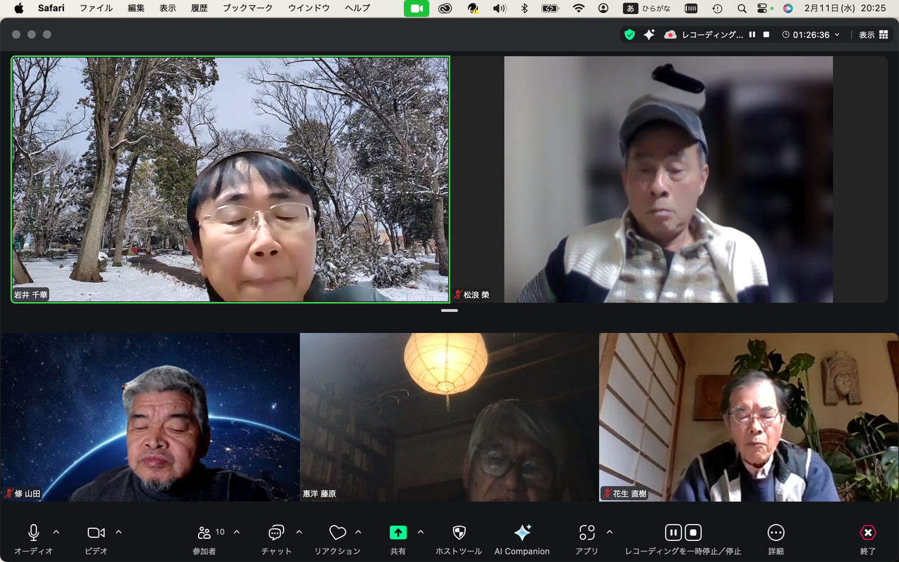Open Control Center in the menu bar
Screen dimensions: 899x562
[763, 8]
